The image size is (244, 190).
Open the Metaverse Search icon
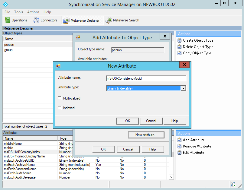(109, 20)
